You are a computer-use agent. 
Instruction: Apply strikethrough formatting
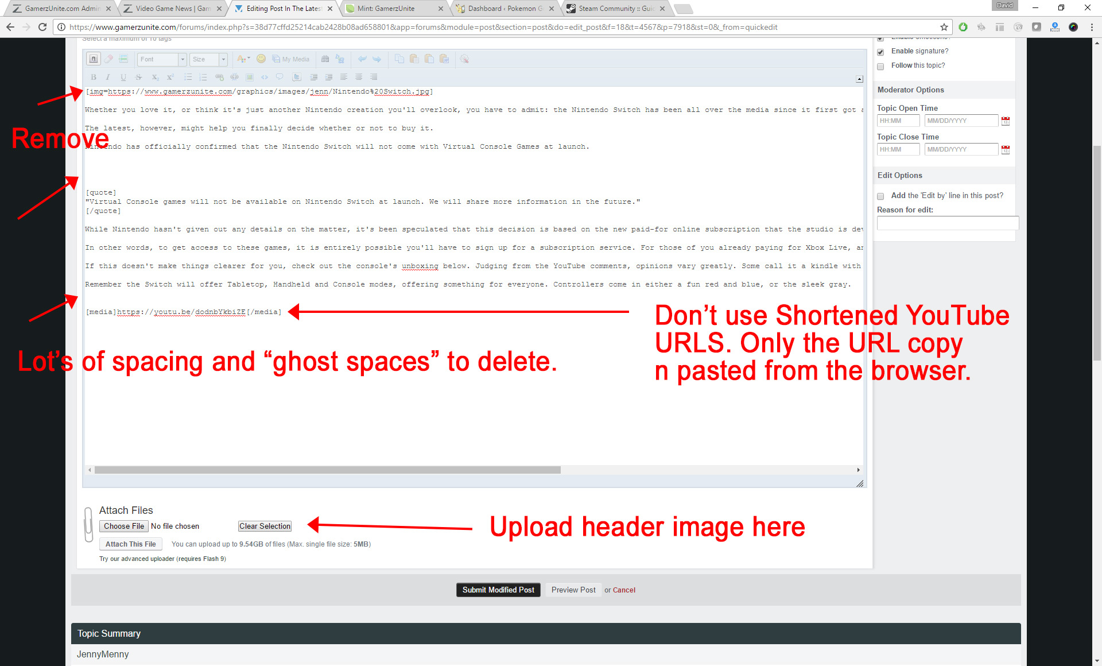pos(138,77)
